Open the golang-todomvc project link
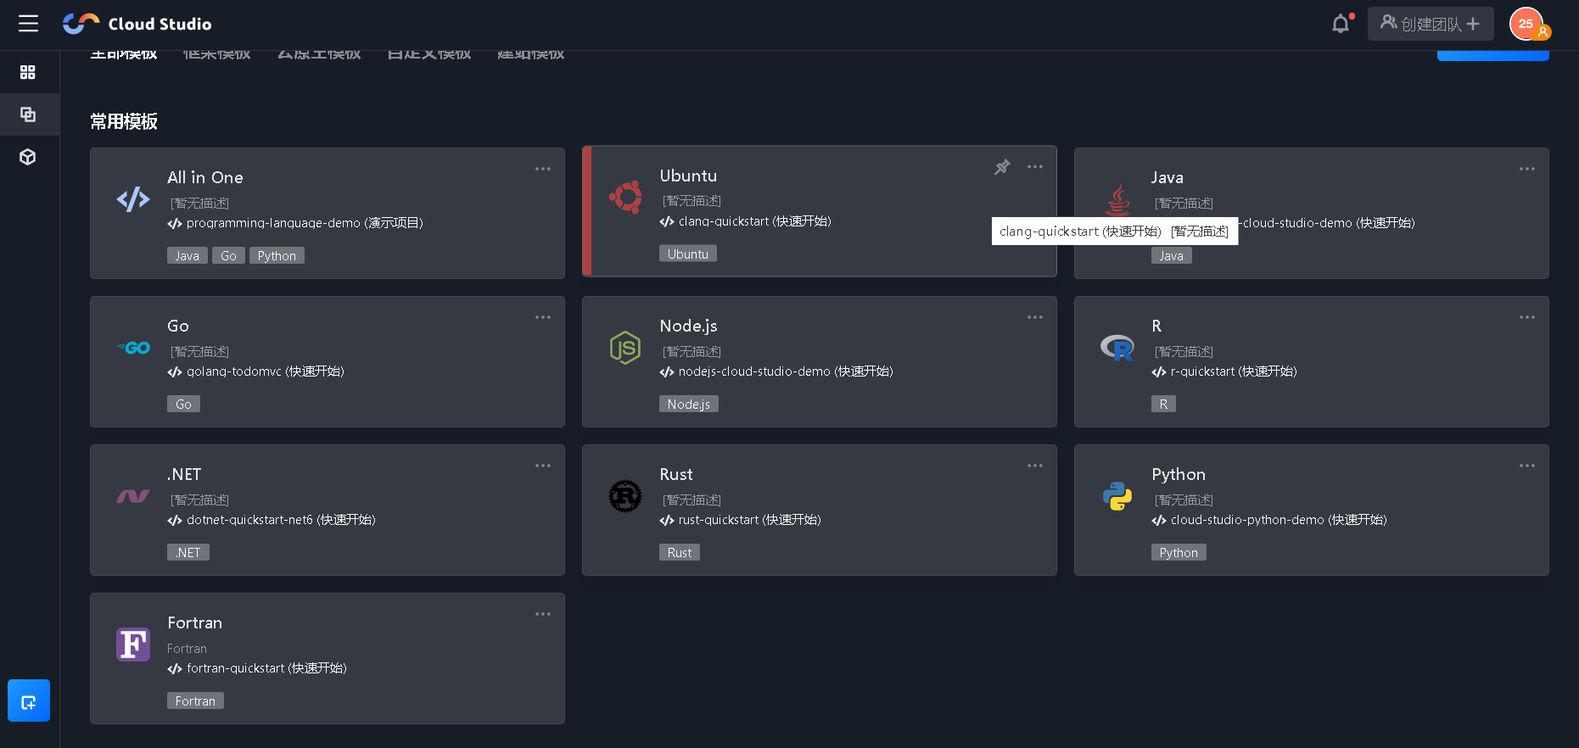The image size is (1579, 748). point(256,371)
